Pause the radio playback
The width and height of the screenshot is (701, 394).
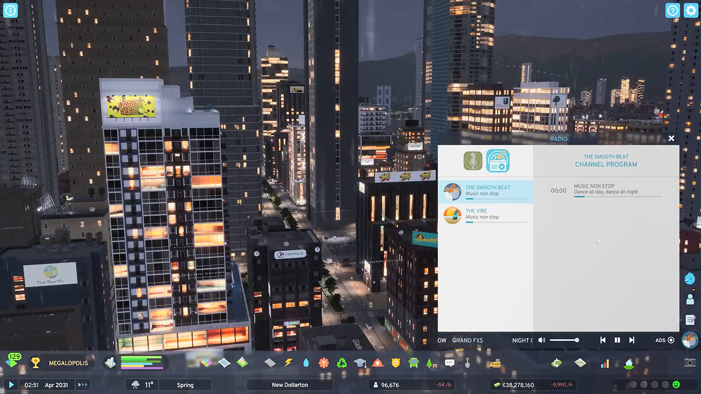(617, 340)
